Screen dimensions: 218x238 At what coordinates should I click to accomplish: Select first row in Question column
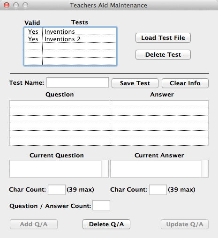pos(59,104)
